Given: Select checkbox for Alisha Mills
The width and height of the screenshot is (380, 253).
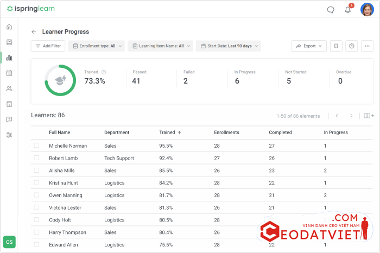Looking at the screenshot, I should pyautogui.click(x=36, y=170).
